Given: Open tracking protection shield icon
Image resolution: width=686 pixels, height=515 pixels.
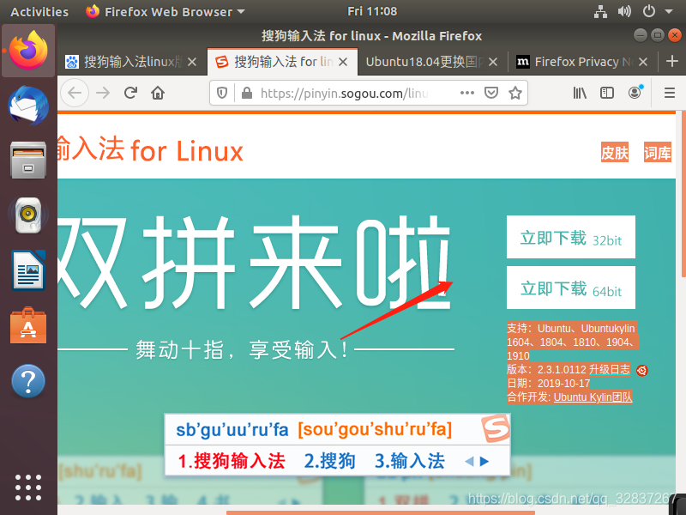Looking at the screenshot, I should coord(222,93).
